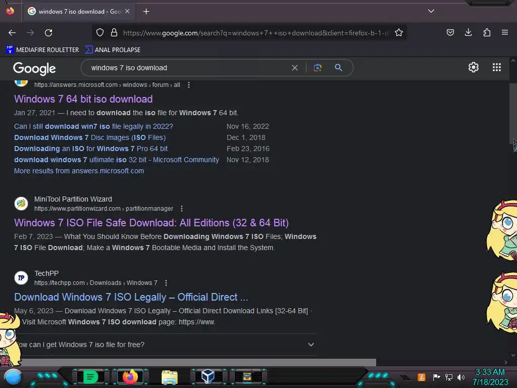Go back to the previous page

pyautogui.click(x=12, y=33)
